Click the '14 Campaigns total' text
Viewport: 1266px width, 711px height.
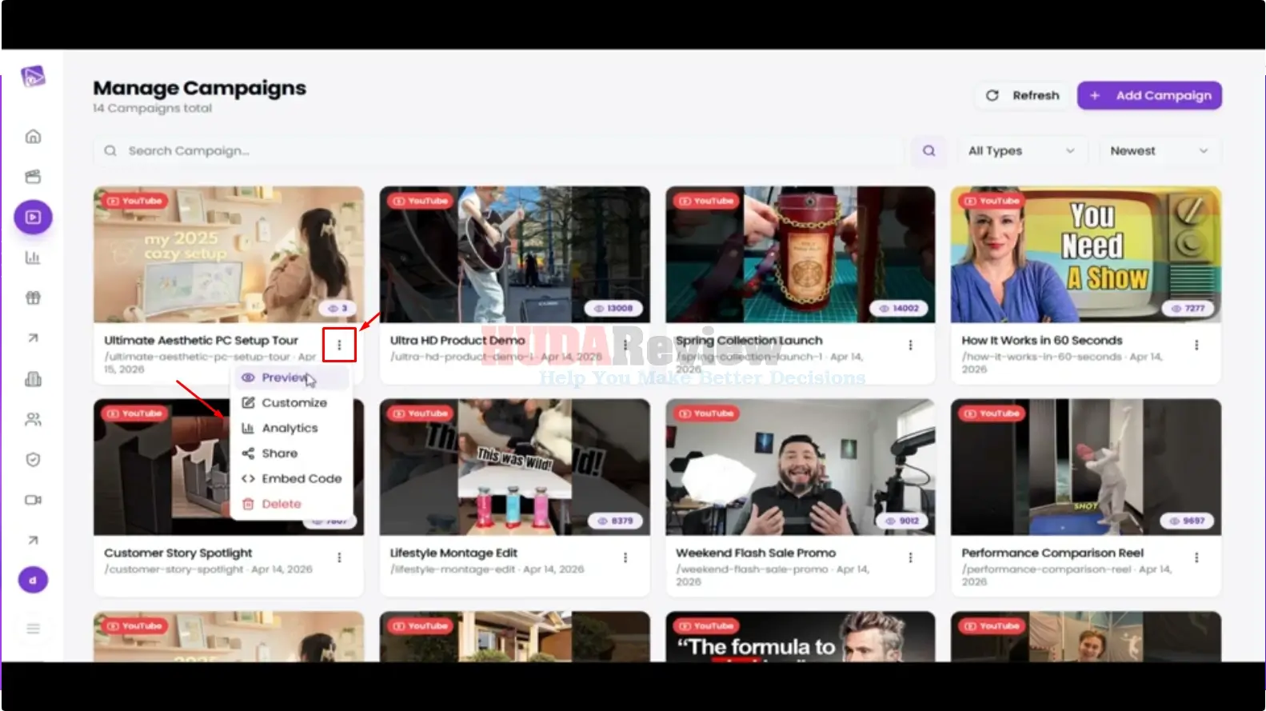click(x=153, y=108)
